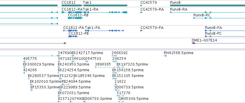Select EST label 2666392

(x=119, y=53)
